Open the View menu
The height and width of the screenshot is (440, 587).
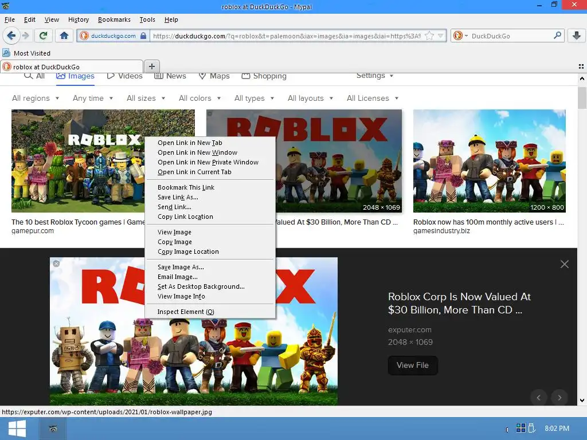click(52, 19)
